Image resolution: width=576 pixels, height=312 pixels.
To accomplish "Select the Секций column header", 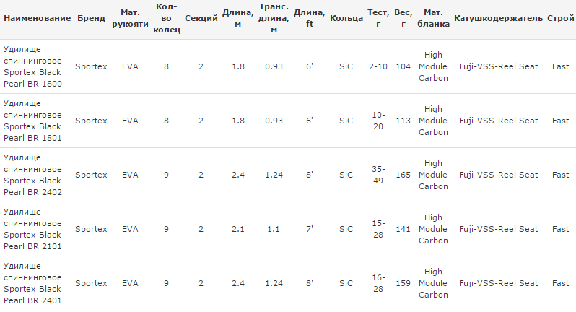I will 201,18.
